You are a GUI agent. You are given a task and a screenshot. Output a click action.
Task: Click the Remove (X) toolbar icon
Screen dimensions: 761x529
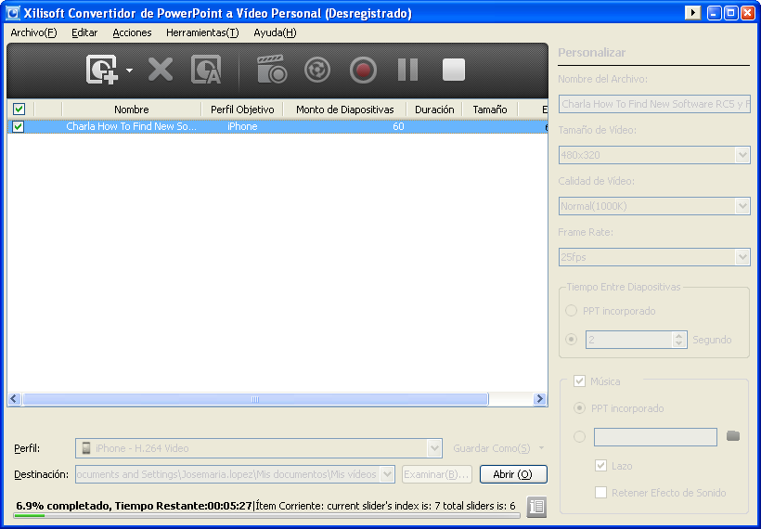coord(161,70)
